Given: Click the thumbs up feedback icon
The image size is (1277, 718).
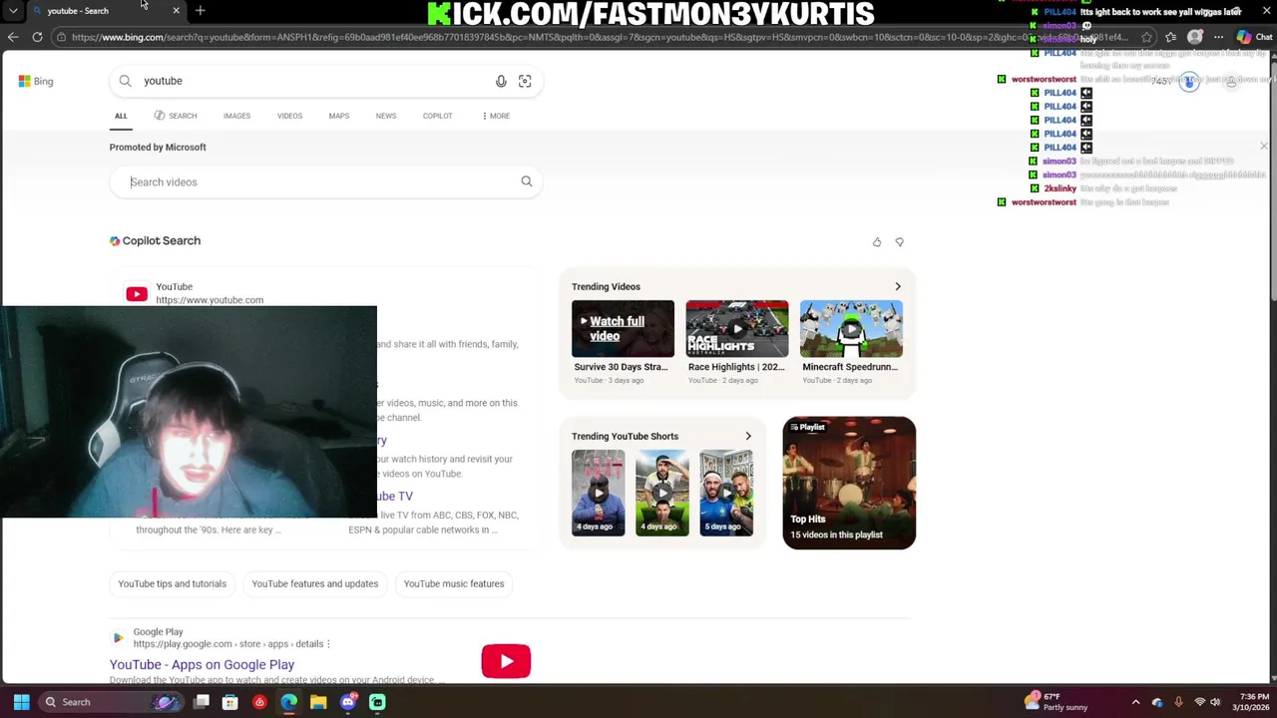Looking at the screenshot, I should coord(877,242).
